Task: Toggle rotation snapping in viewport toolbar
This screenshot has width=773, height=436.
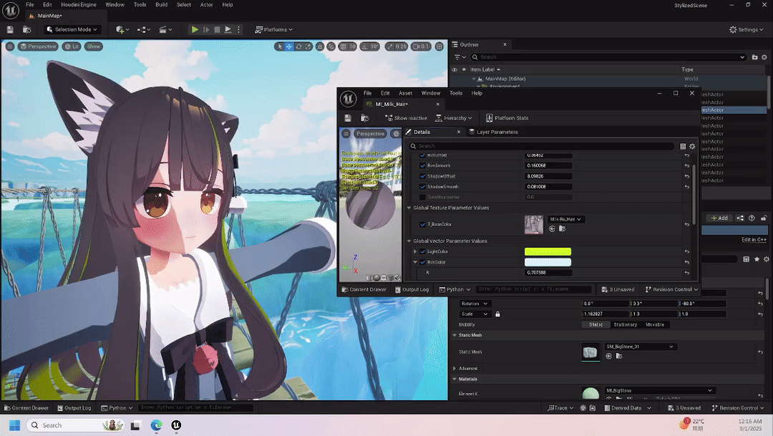Action: pyautogui.click(x=364, y=47)
